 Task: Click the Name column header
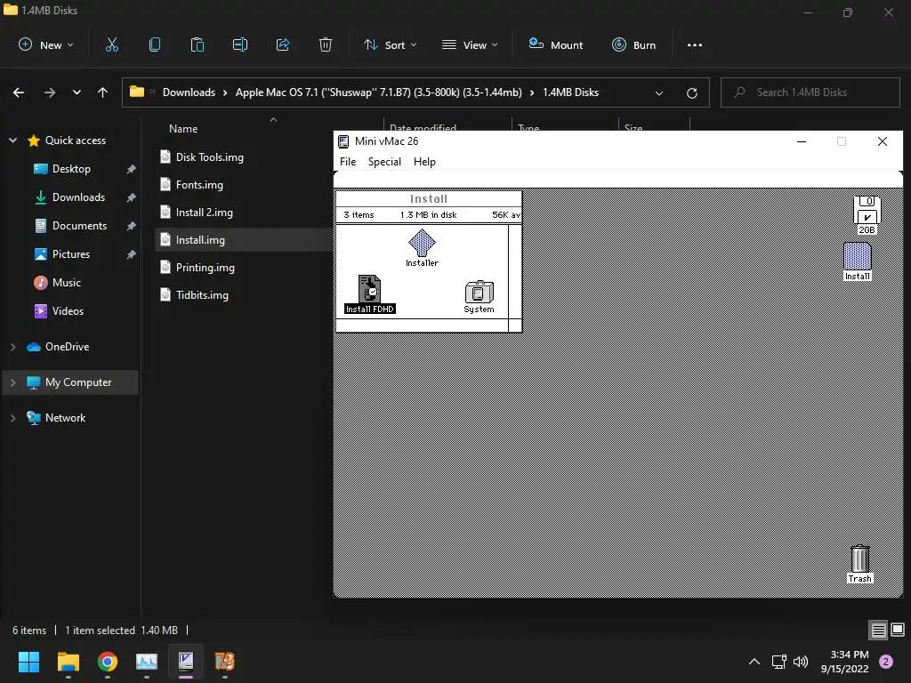[183, 129]
